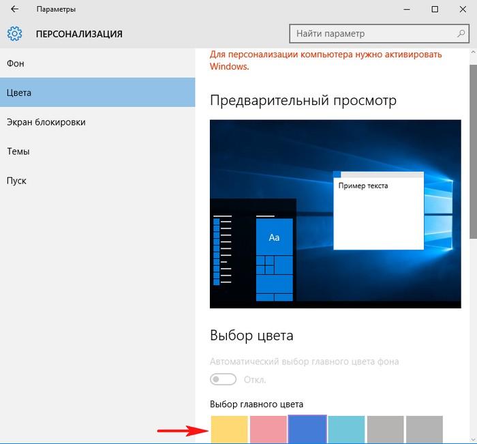Click the Settings gear icon

[14, 33]
